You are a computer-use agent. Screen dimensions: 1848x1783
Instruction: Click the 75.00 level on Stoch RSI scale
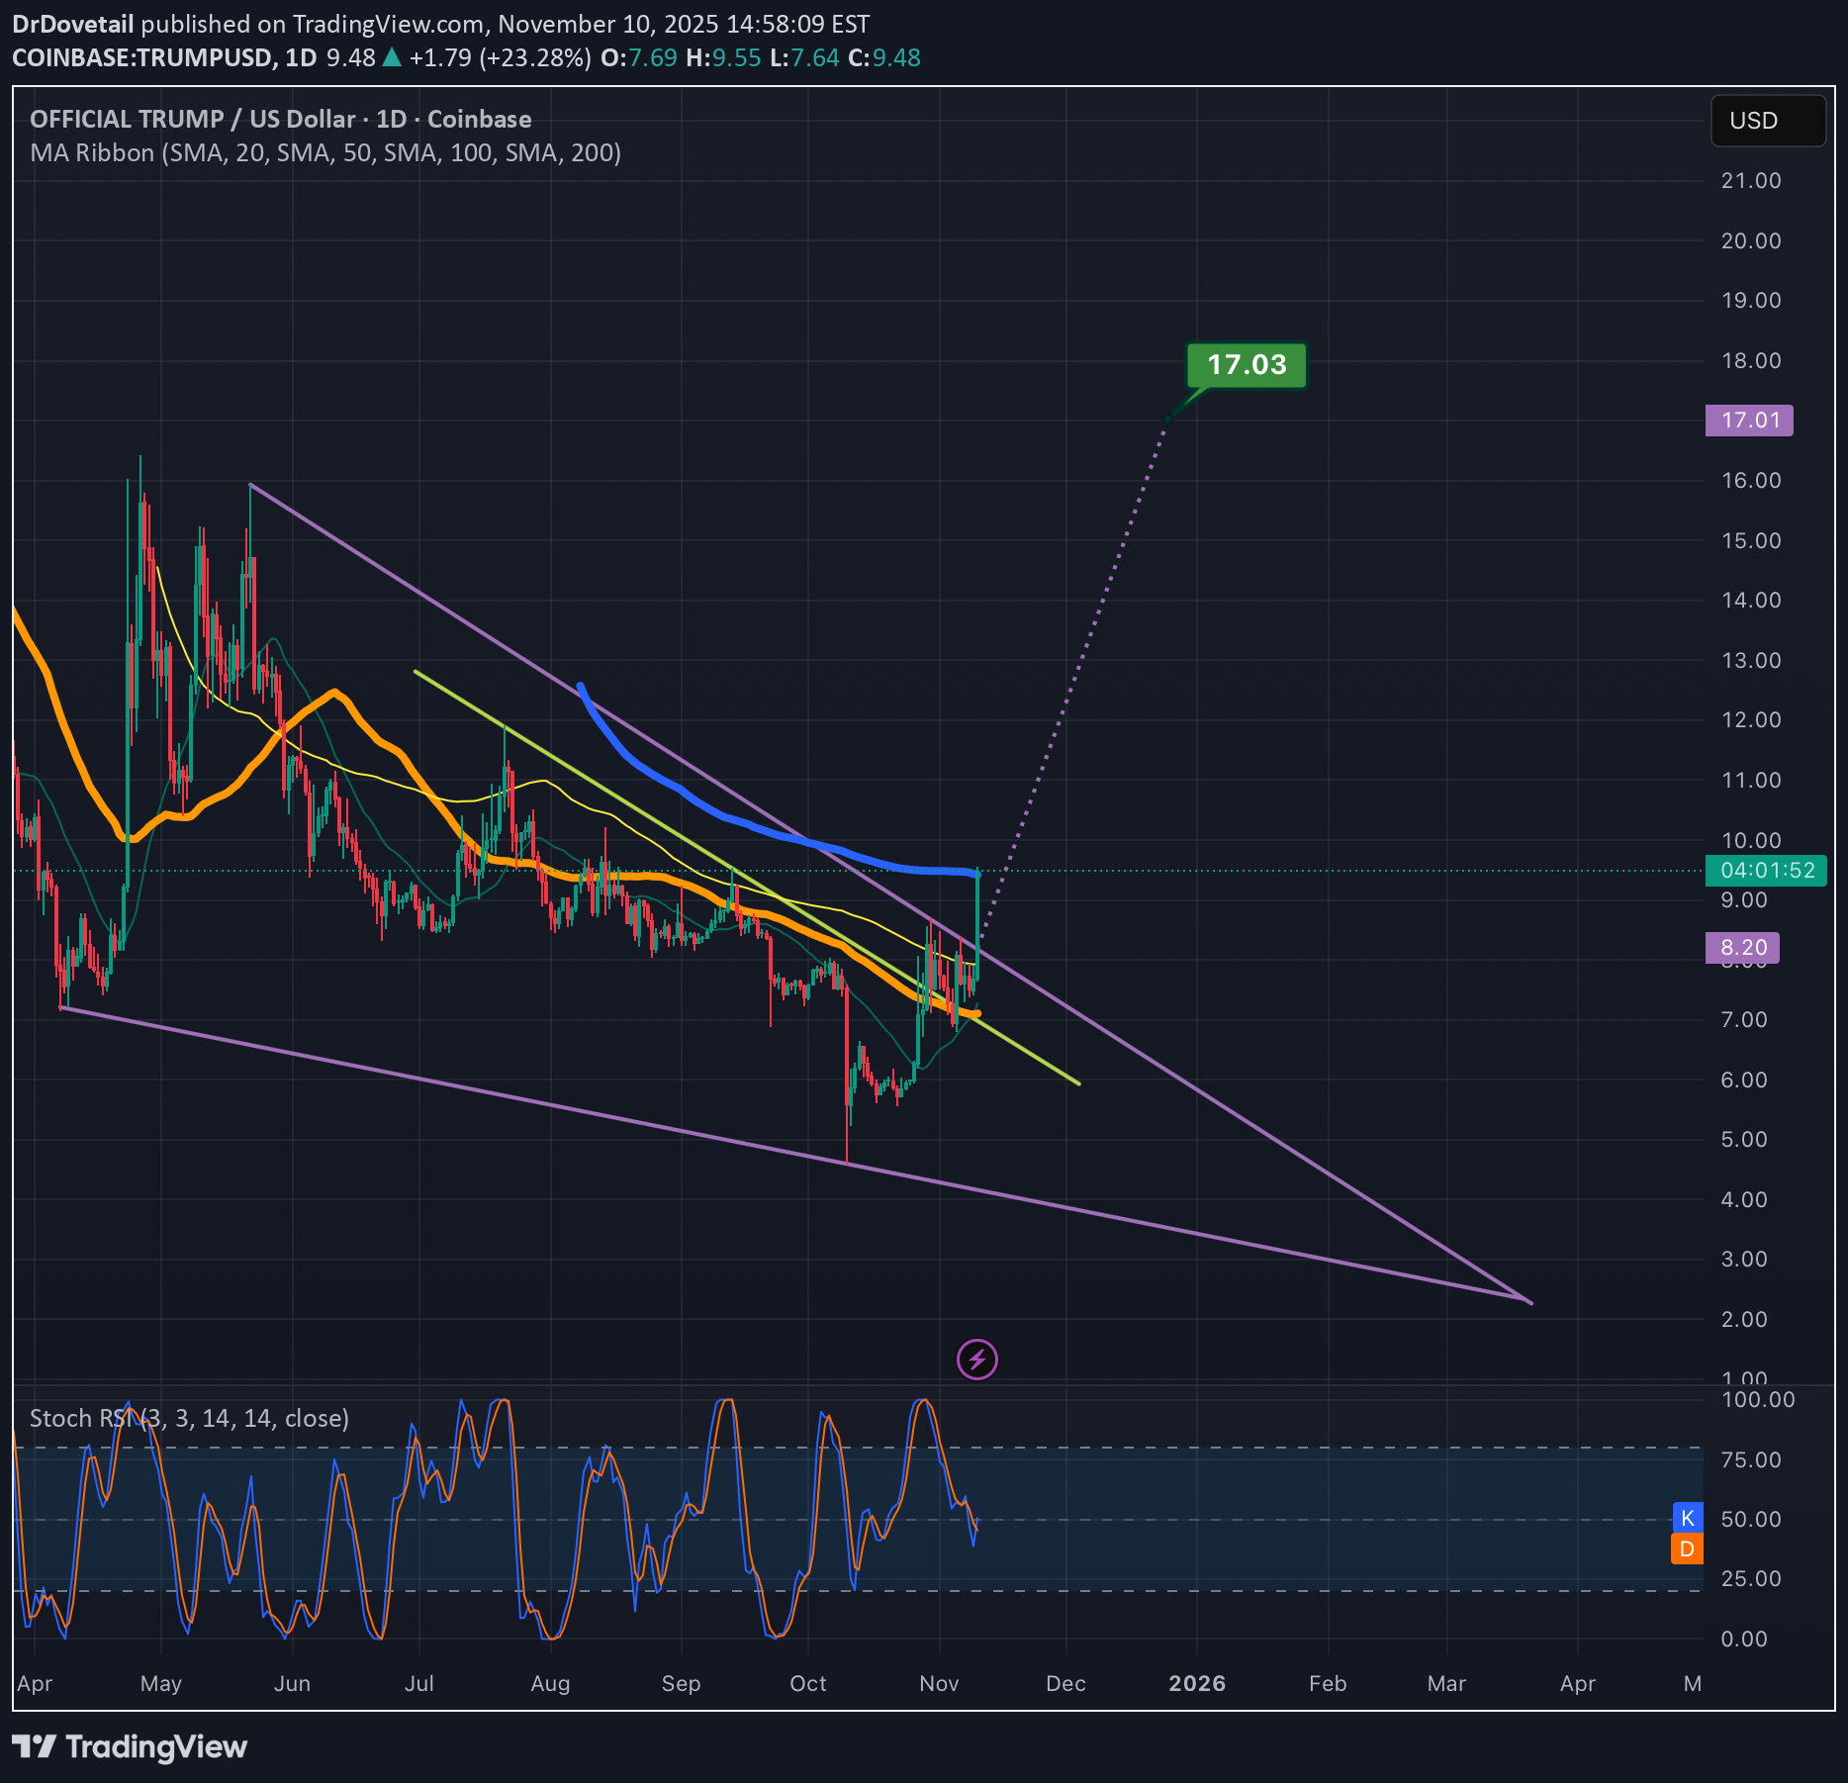[1750, 1459]
